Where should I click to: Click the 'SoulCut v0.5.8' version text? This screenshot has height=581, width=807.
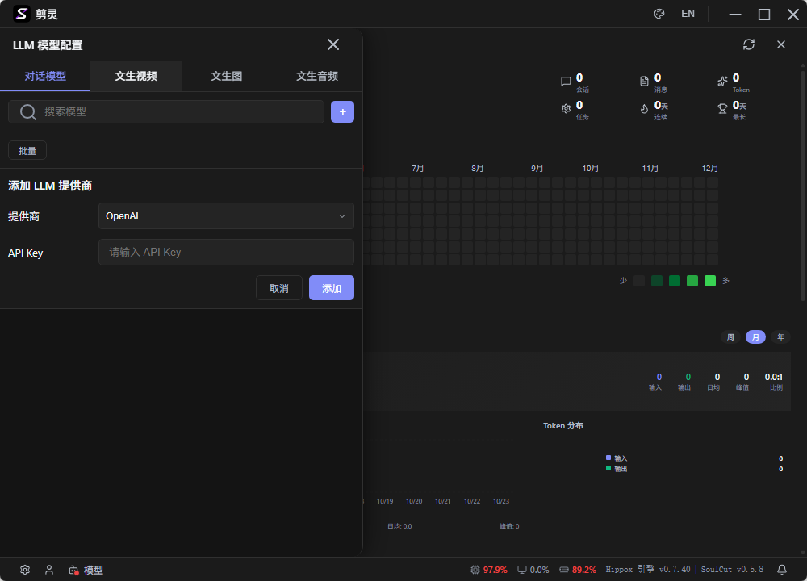click(x=733, y=570)
